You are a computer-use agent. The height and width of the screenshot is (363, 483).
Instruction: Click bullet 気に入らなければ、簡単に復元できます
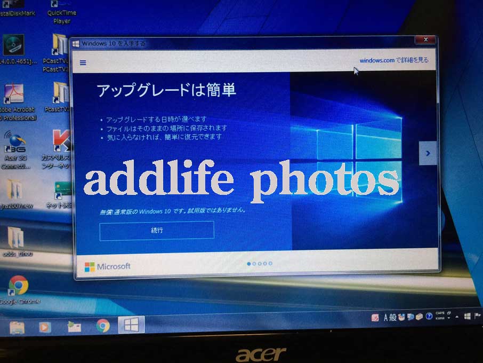tap(164, 137)
